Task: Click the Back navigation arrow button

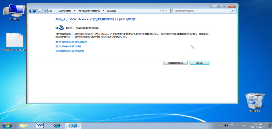Action: click(x=32, y=11)
